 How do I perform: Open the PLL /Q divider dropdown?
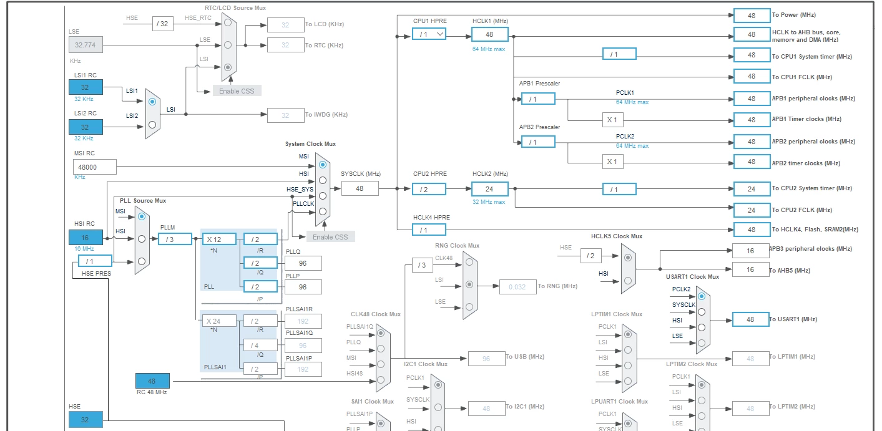(x=260, y=263)
